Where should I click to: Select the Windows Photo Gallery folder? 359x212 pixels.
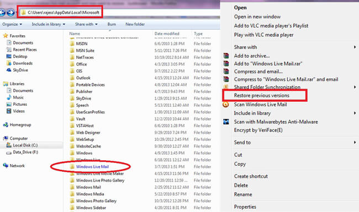pos(96,201)
